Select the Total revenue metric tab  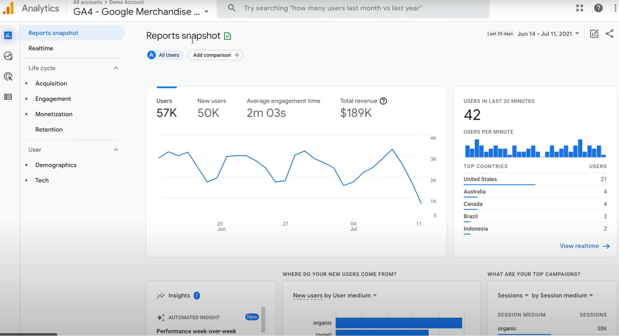(x=363, y=108)
